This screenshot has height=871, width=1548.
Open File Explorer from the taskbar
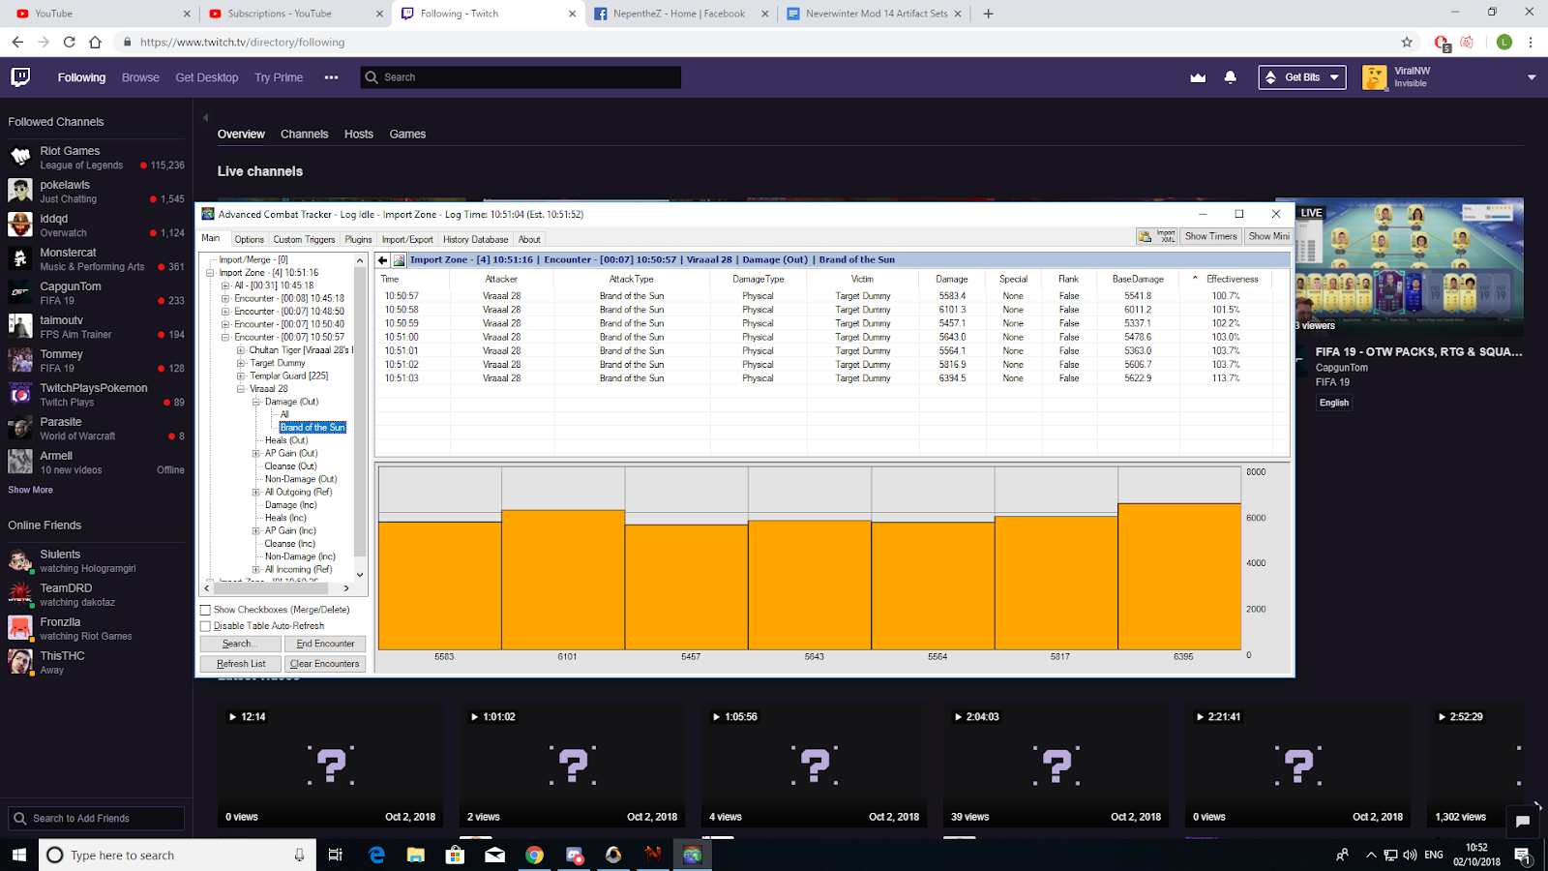pos(416,855)
